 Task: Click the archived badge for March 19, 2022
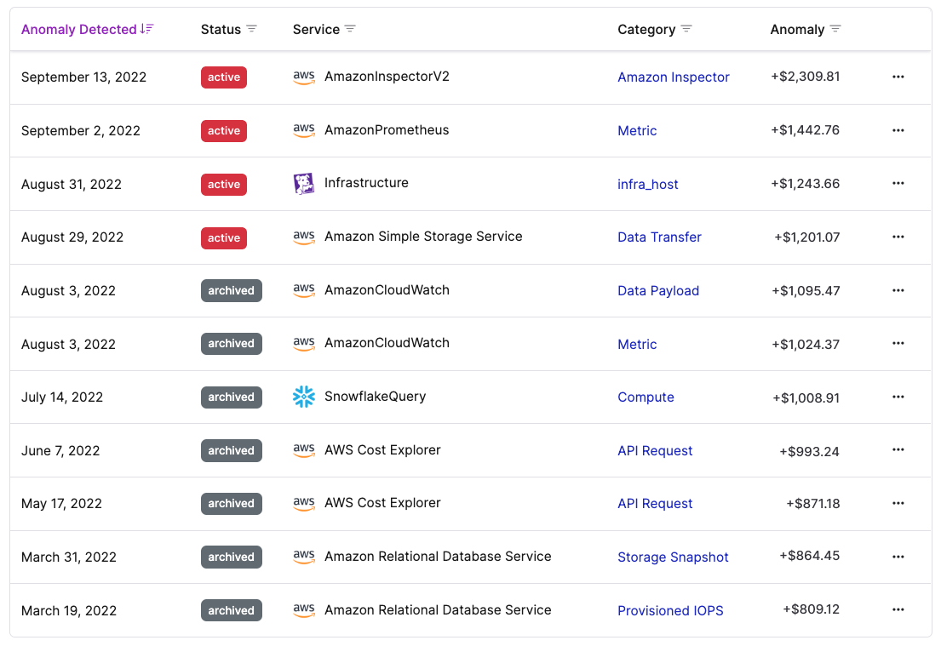(x=231, y=610)
